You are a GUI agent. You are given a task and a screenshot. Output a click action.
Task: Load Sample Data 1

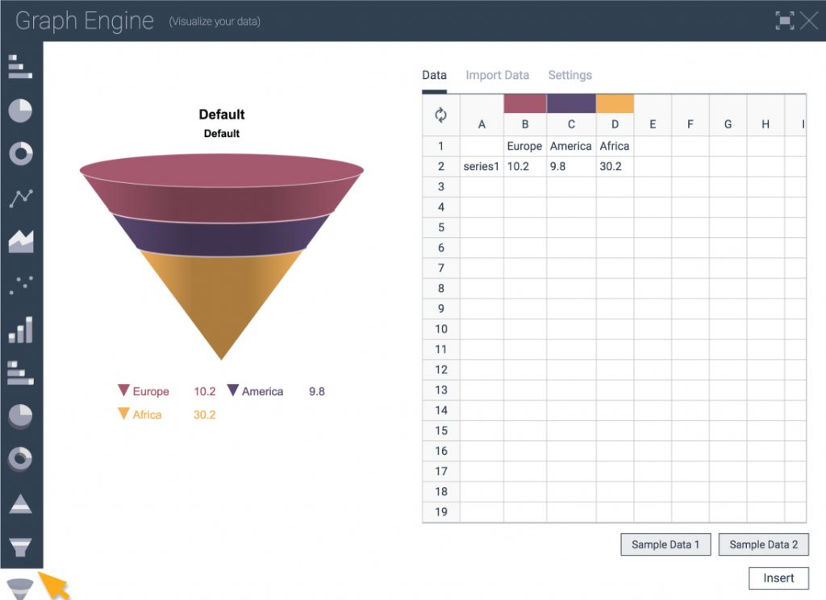[x=665, y=544]
